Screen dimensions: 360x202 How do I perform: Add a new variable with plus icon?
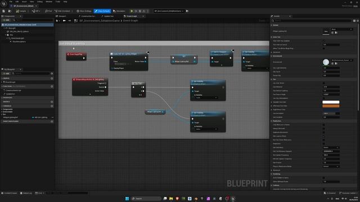(x=52, y=106)
